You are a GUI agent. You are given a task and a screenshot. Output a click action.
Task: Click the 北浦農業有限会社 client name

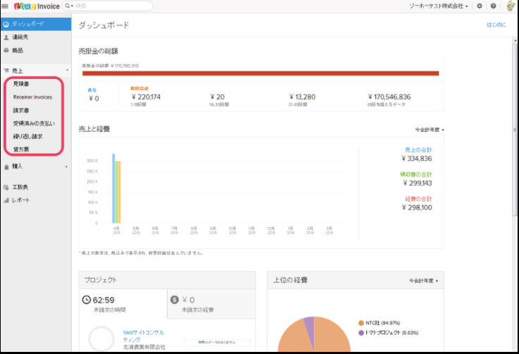pos(144,347)
